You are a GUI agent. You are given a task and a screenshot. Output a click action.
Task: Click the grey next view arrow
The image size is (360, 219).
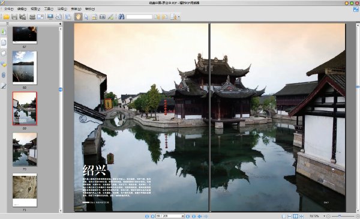click(206, 216)
